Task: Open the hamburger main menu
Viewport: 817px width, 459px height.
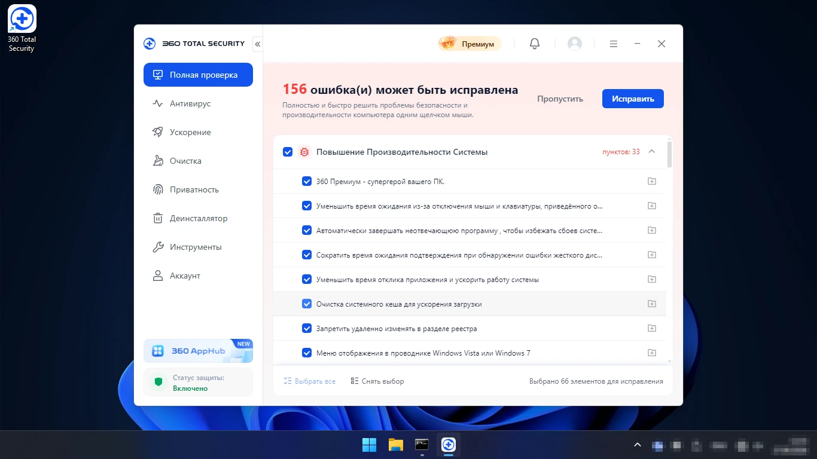Action: (614, 44)
